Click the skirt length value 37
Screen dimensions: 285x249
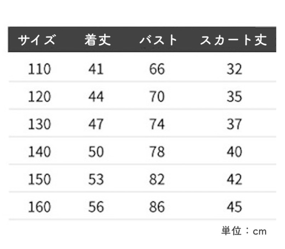[x=234, y=124]
